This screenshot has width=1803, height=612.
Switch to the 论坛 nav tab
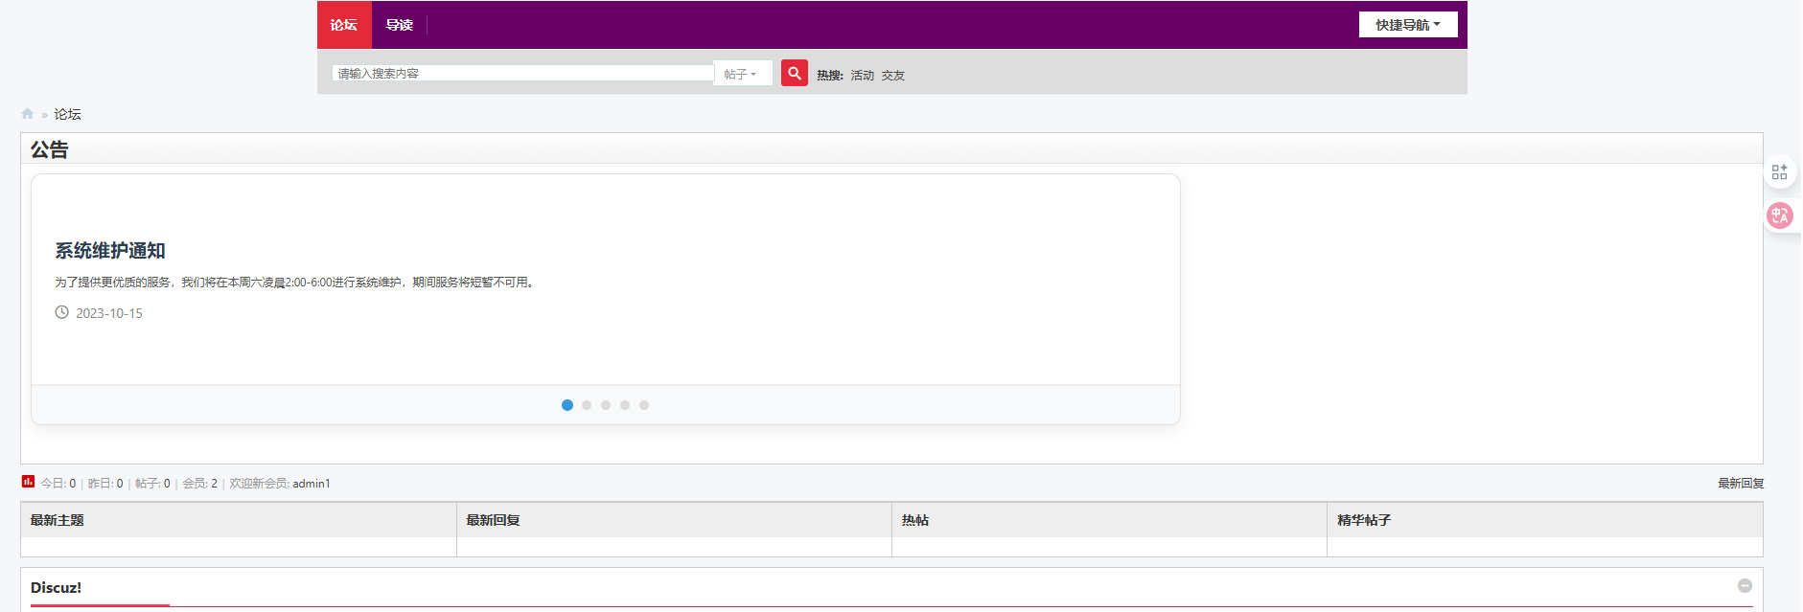coord(344,25)
